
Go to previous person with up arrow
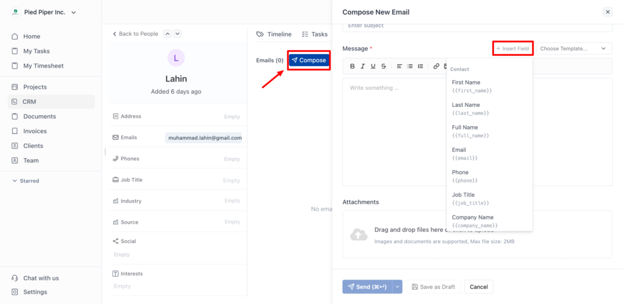click(x=168, y=33)
